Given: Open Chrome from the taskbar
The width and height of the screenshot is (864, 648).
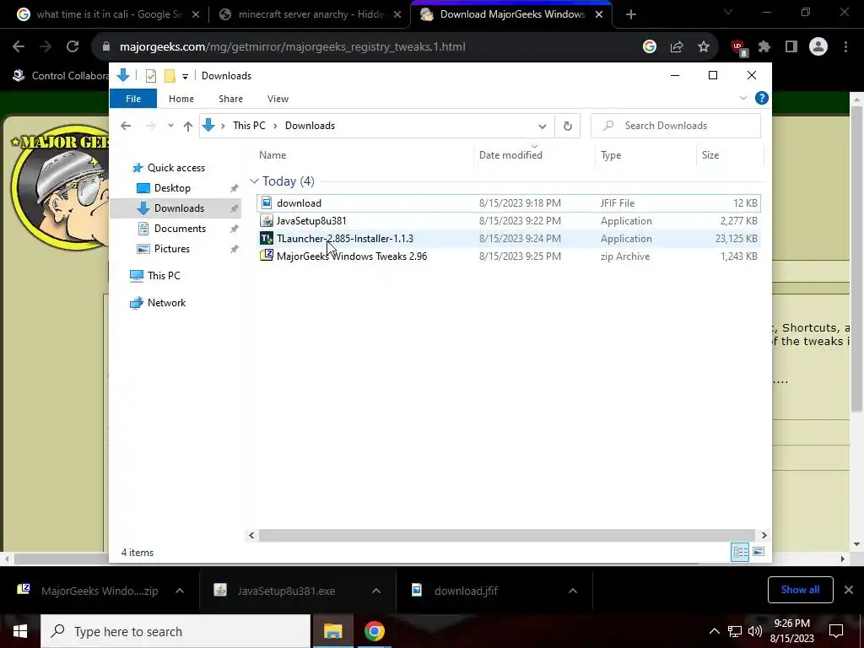Looking at the screenshot, I should tap(374, 631).
